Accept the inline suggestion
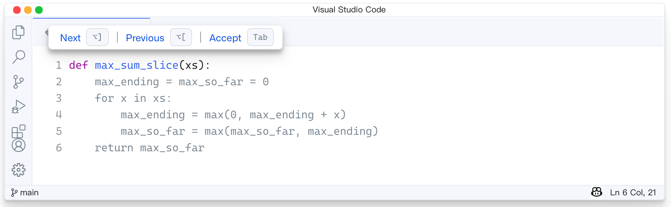This screenshot has width=671, height=207. [x=225, y=38]
